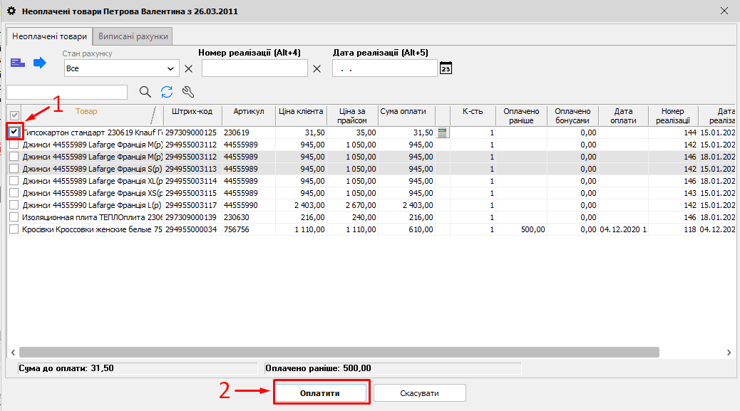This screenshot has width=740, height=411.
Task: Open the wrench settings icon
Action: [188, 92]
